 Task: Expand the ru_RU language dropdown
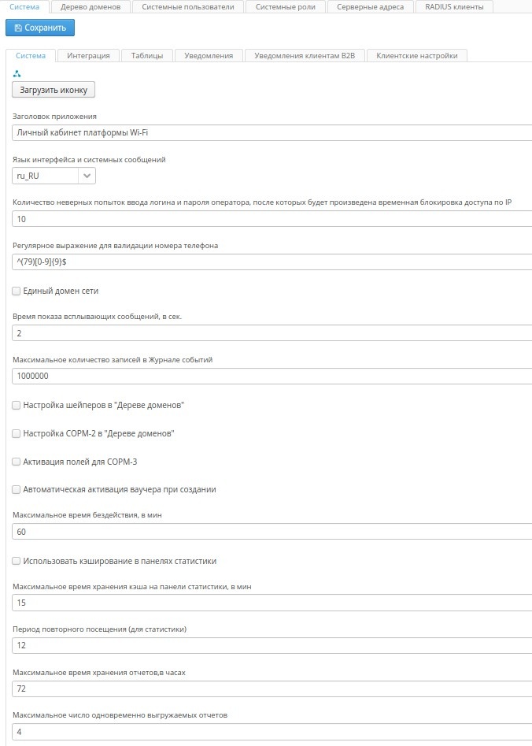pyautogui.click(x=87, y=176)
